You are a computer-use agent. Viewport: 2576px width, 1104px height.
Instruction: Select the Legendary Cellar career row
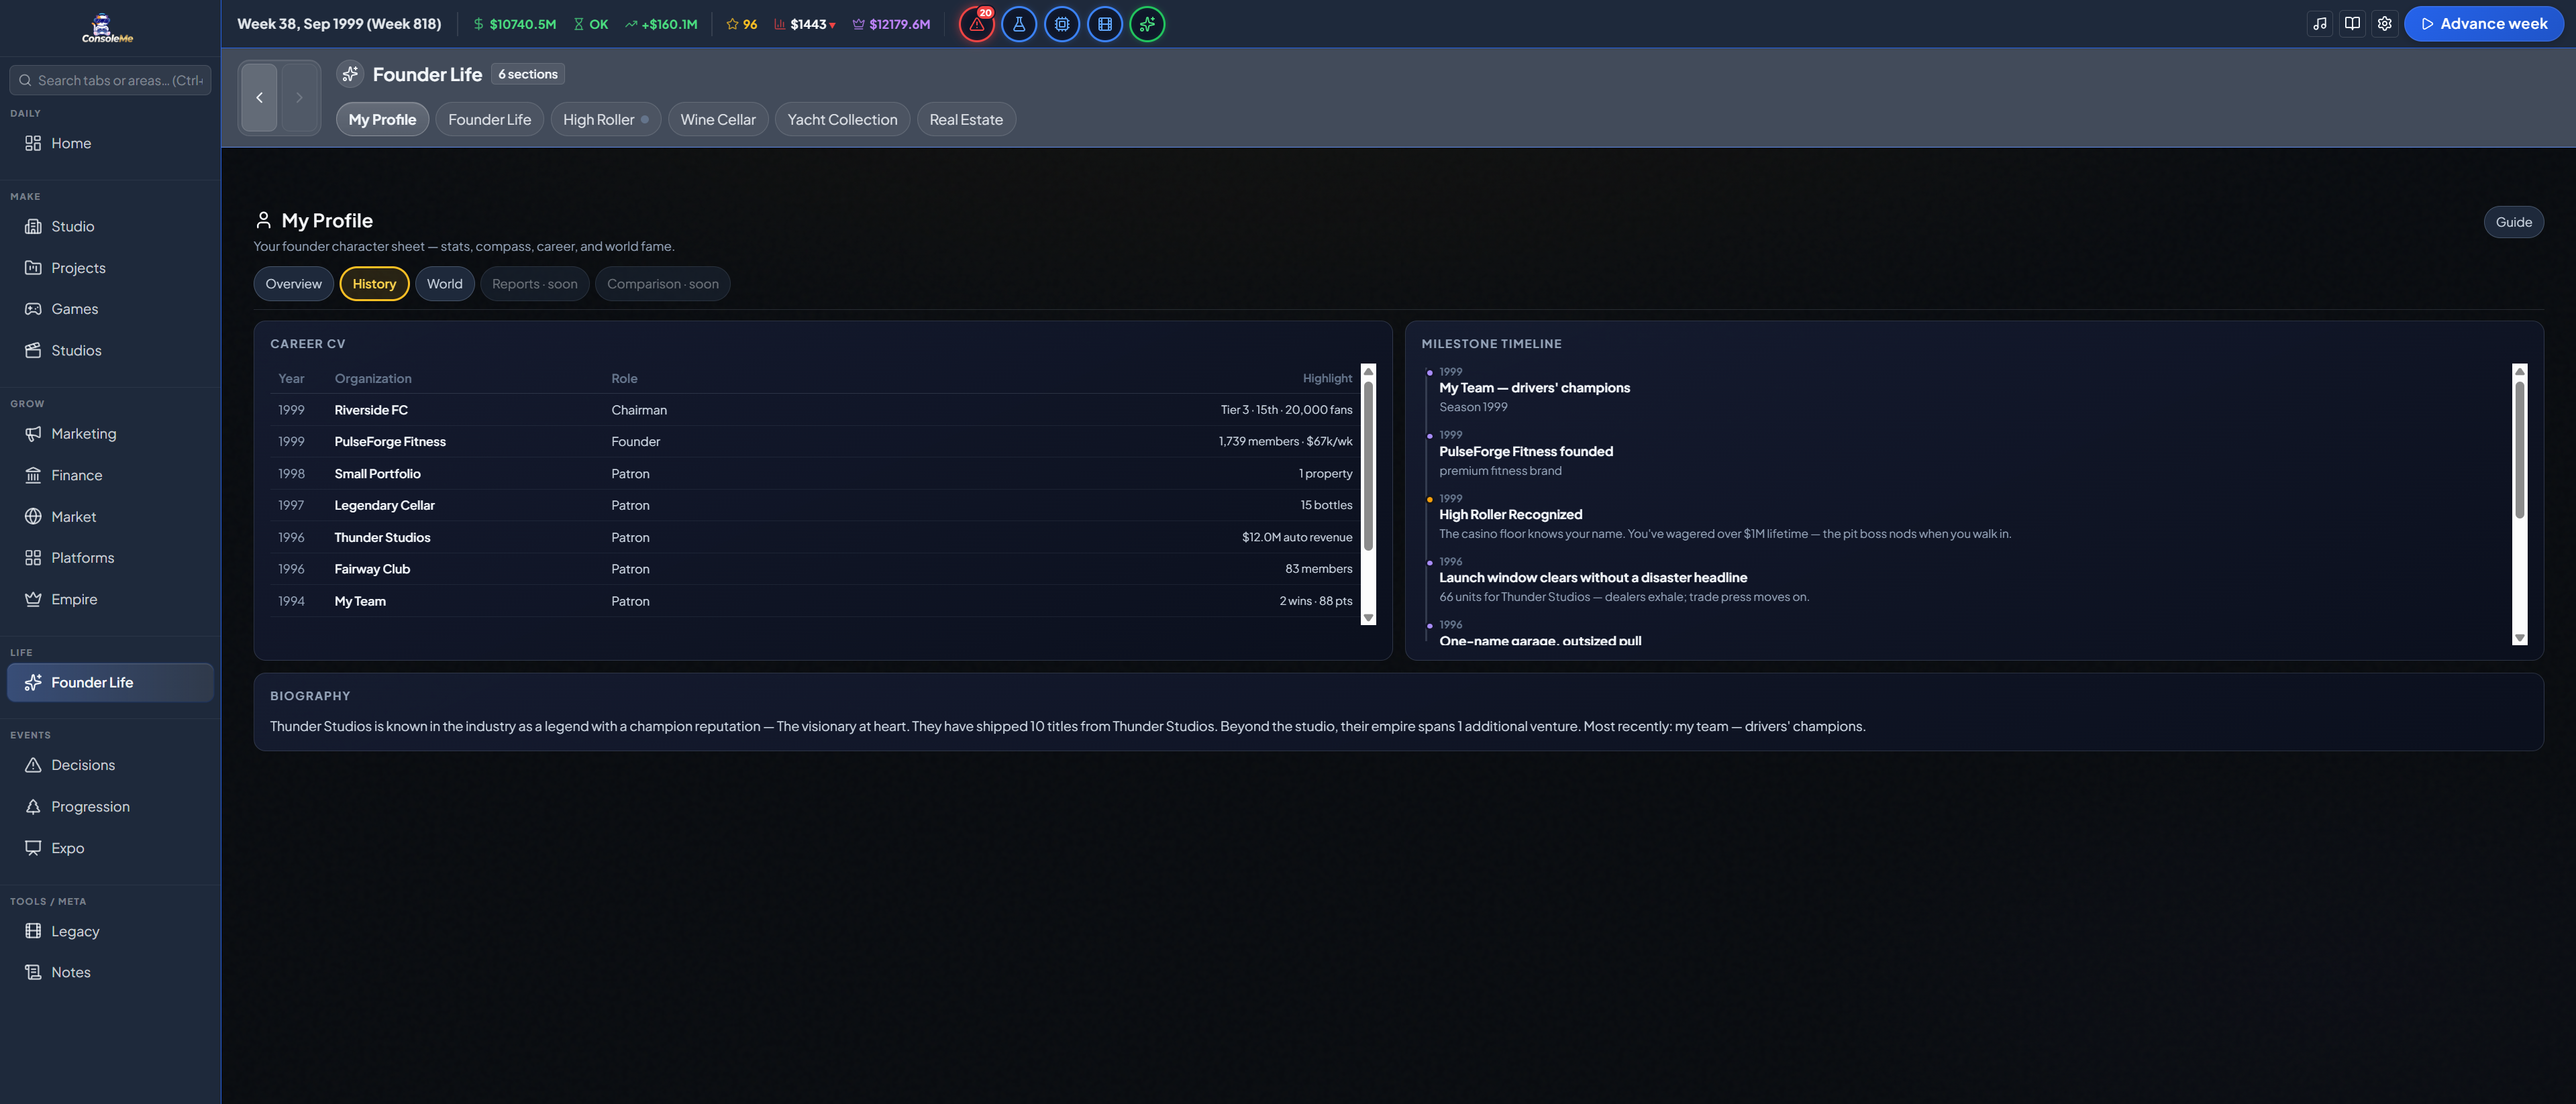(x=815, y=505)
